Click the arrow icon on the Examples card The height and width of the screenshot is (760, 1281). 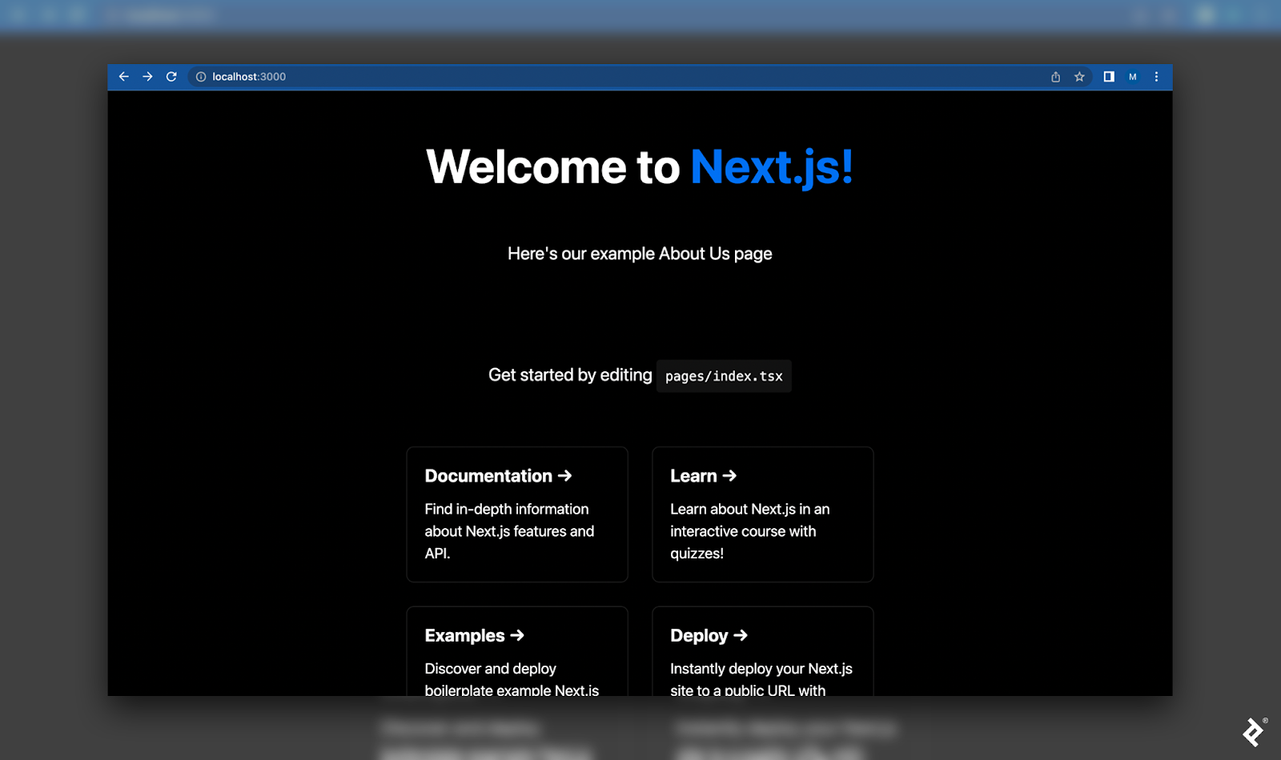[516, 635]
